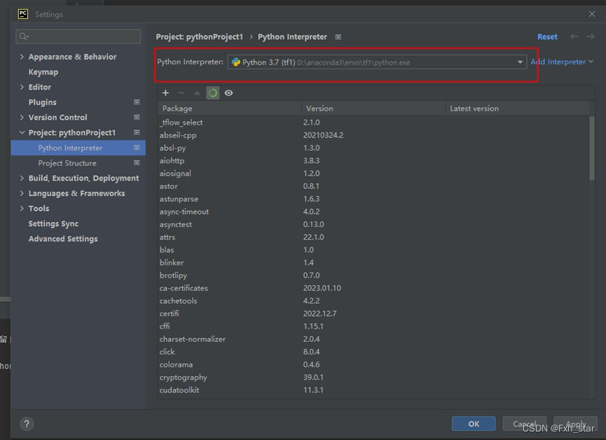Click the upgrade package up-arrow icon

197,92
